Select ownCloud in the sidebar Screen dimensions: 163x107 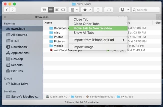coord(23,29)
